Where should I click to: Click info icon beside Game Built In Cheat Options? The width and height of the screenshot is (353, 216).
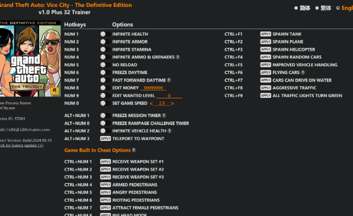(134, 150)
